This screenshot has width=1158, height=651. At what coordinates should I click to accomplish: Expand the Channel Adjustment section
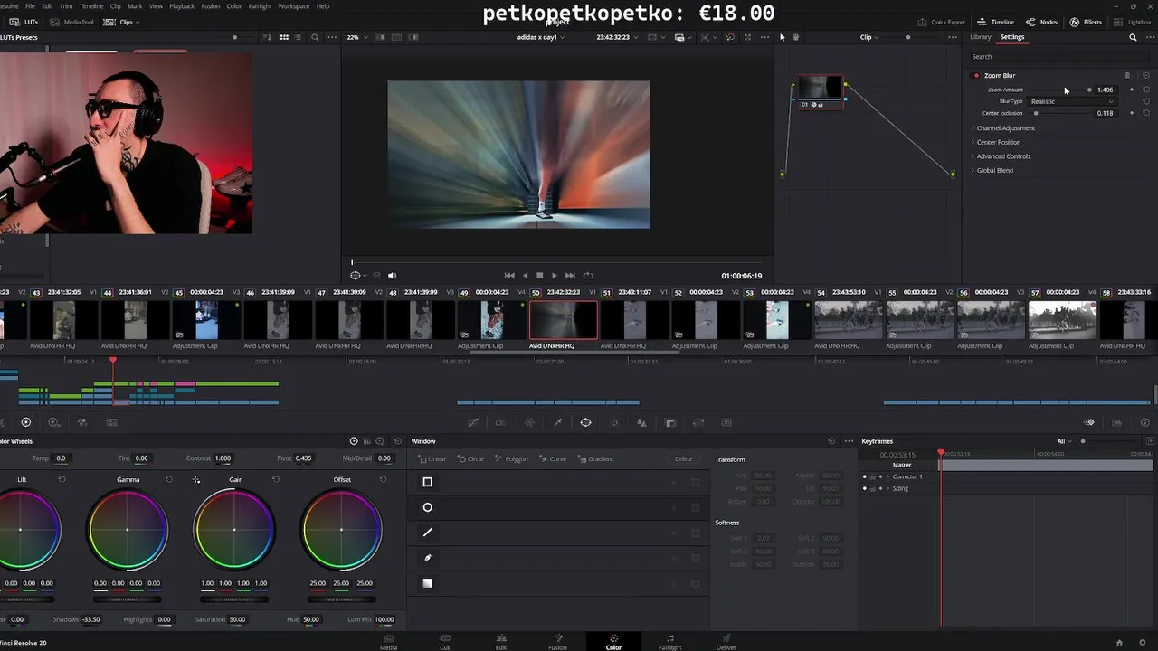1004,128
